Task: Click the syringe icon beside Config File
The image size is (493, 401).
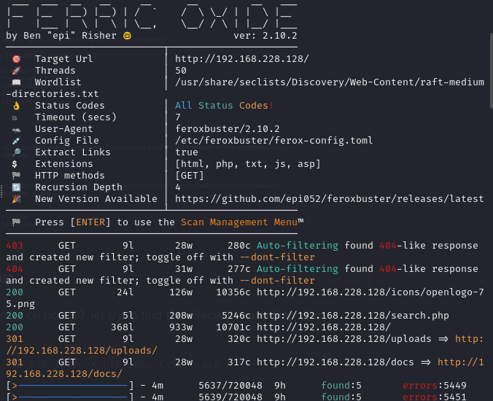Action: click(16, 141)
